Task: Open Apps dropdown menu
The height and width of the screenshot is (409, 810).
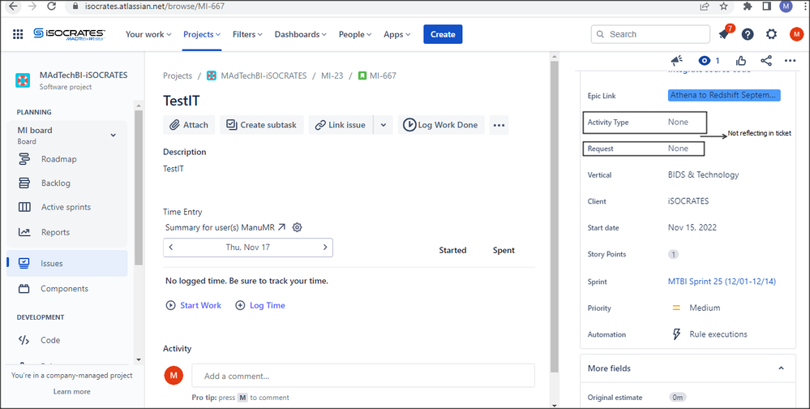Action: click(x=396, y=34)
